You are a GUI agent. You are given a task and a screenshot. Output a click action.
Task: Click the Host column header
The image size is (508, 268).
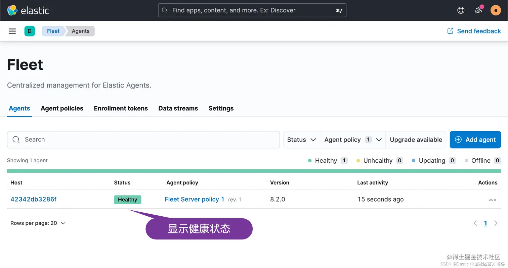(16, 182)
